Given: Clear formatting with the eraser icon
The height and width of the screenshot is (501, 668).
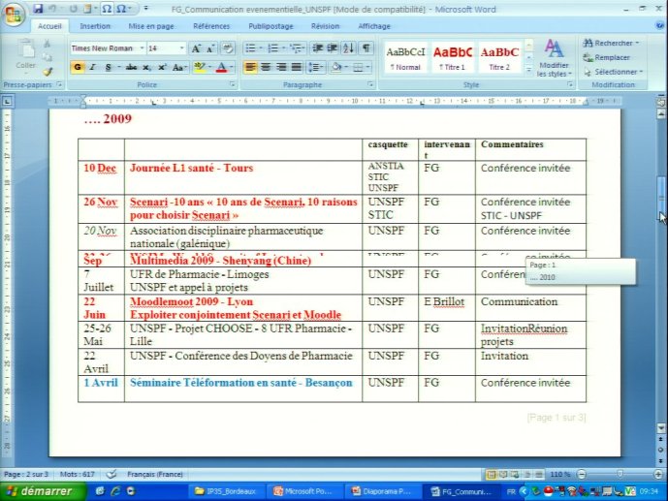Looking at the screenshot, I should (x=228, y=48).
